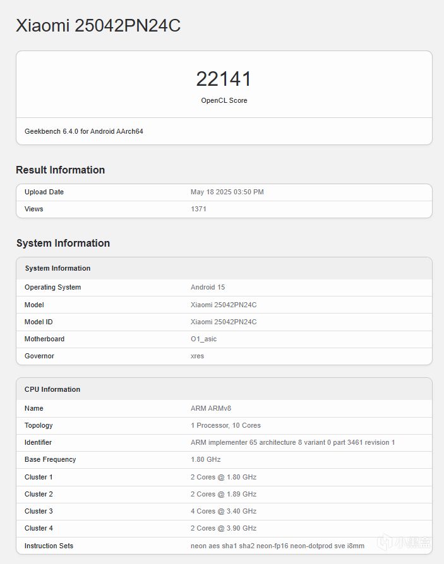444x564 pixels.
Task: Select the O1_asic motherboard value
Action: (x=204, y=339)
